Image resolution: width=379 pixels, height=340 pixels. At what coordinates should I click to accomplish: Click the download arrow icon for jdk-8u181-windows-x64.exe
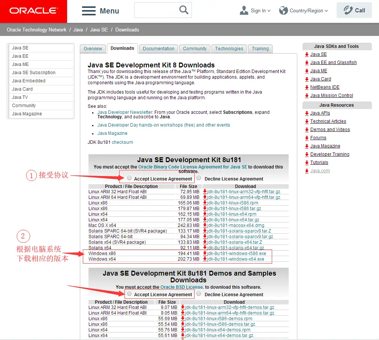tap(205, 259)
